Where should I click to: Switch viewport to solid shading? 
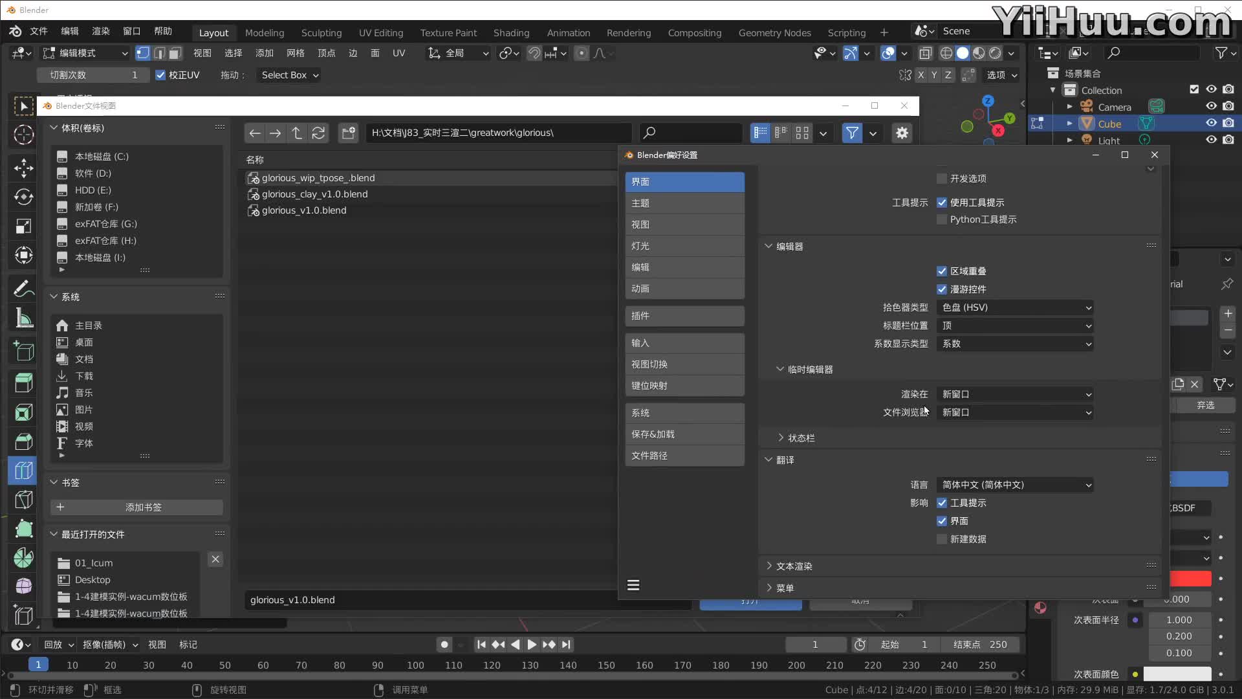[963, 53]
